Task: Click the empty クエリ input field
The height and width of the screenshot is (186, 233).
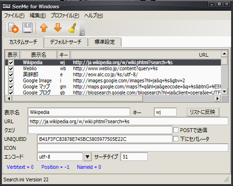Action: 100,130
